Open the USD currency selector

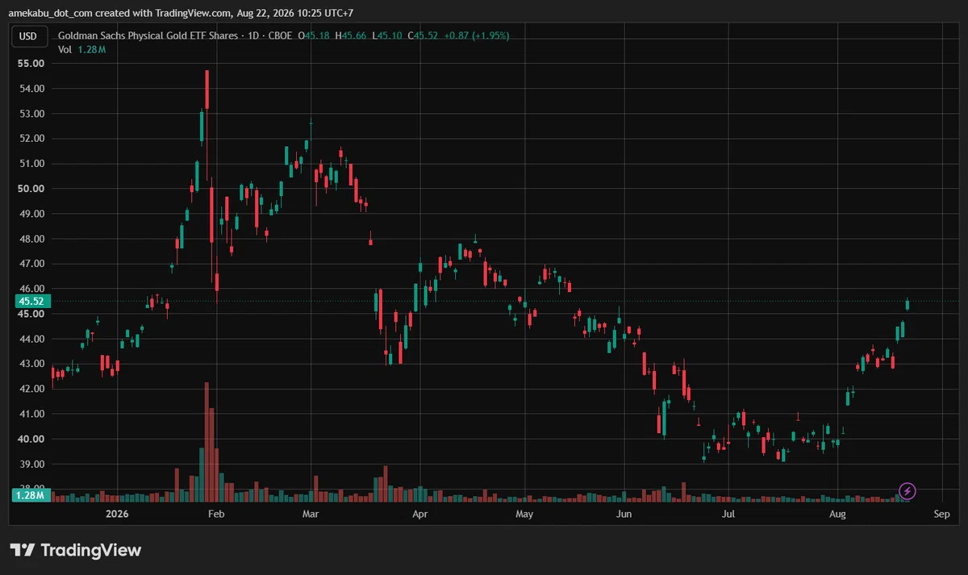[x=28, y=35]
